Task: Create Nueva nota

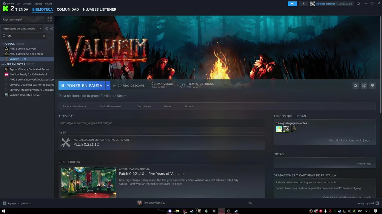Action: [x=364, y=163]
